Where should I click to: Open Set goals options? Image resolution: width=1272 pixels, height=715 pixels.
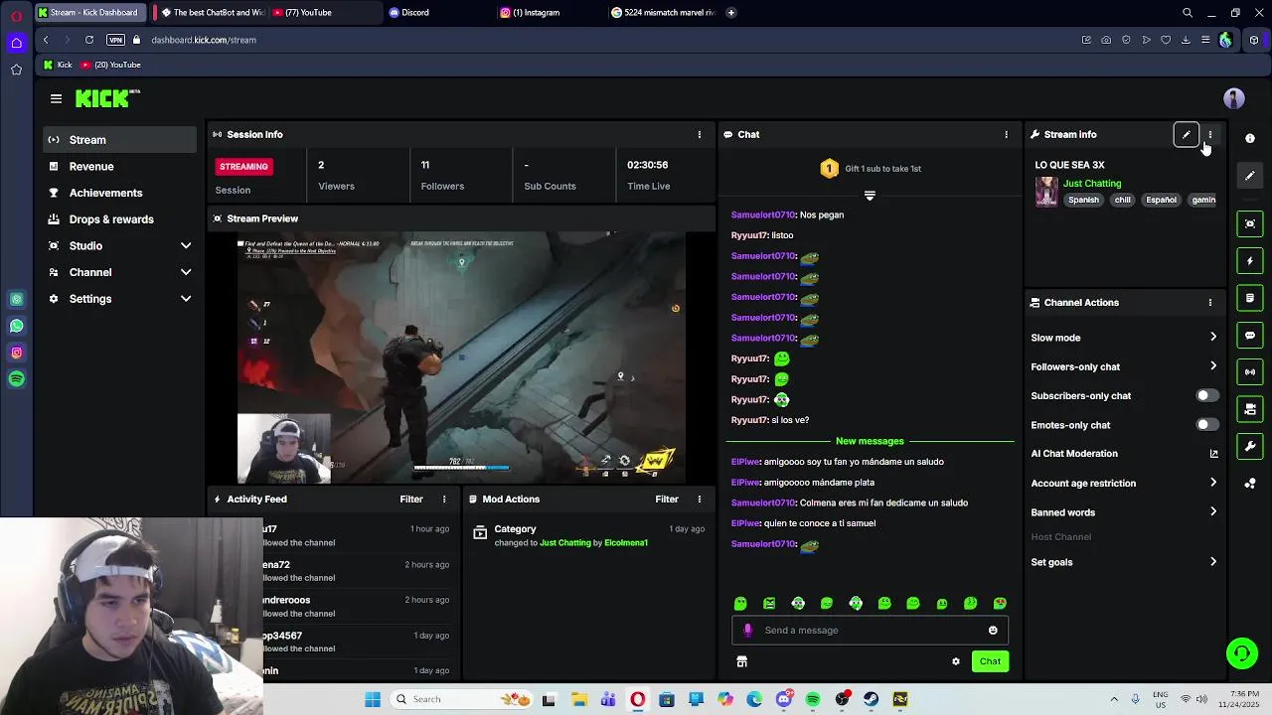coord(1124,562)
